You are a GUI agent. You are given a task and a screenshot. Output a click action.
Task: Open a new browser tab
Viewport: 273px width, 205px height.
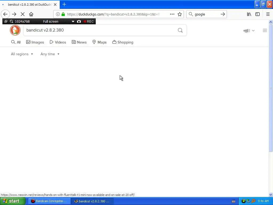pos(64,4)
